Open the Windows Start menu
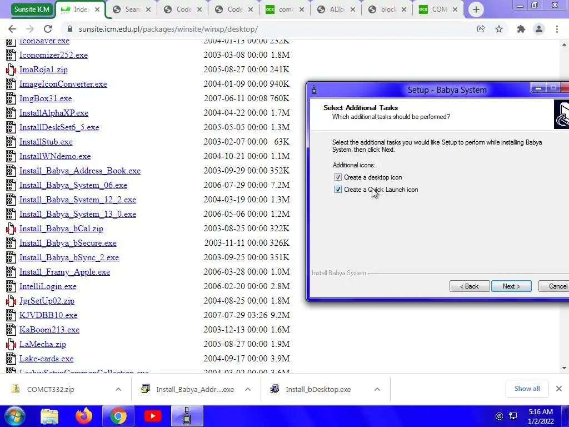This screenshot has width=569, height=427. [14, 416]
